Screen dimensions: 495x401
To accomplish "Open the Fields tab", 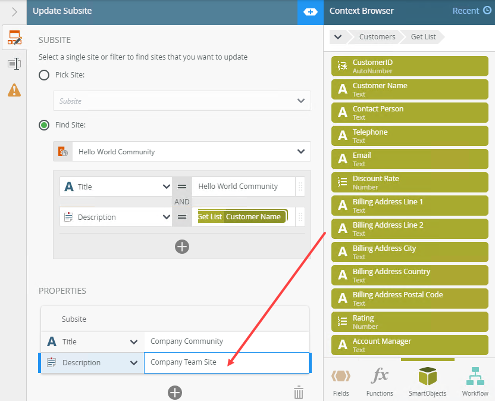I will pyautogui.click(x=341, y=381).
